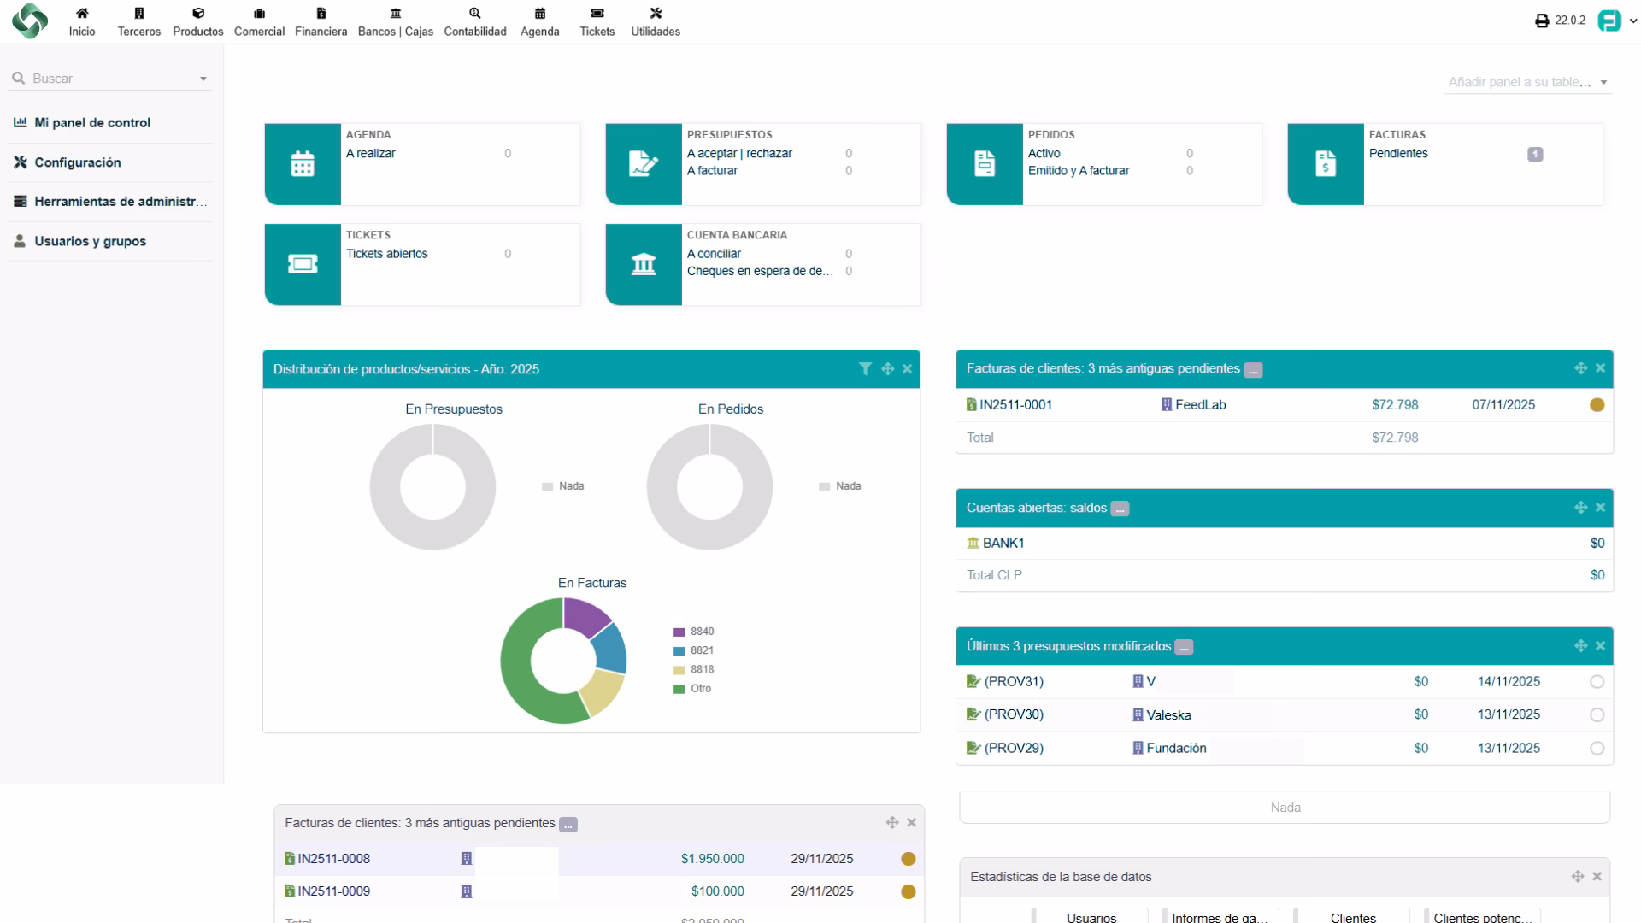Click the printer icon near version number
The image size is (1641, 923).
(x=1542, y=21)
